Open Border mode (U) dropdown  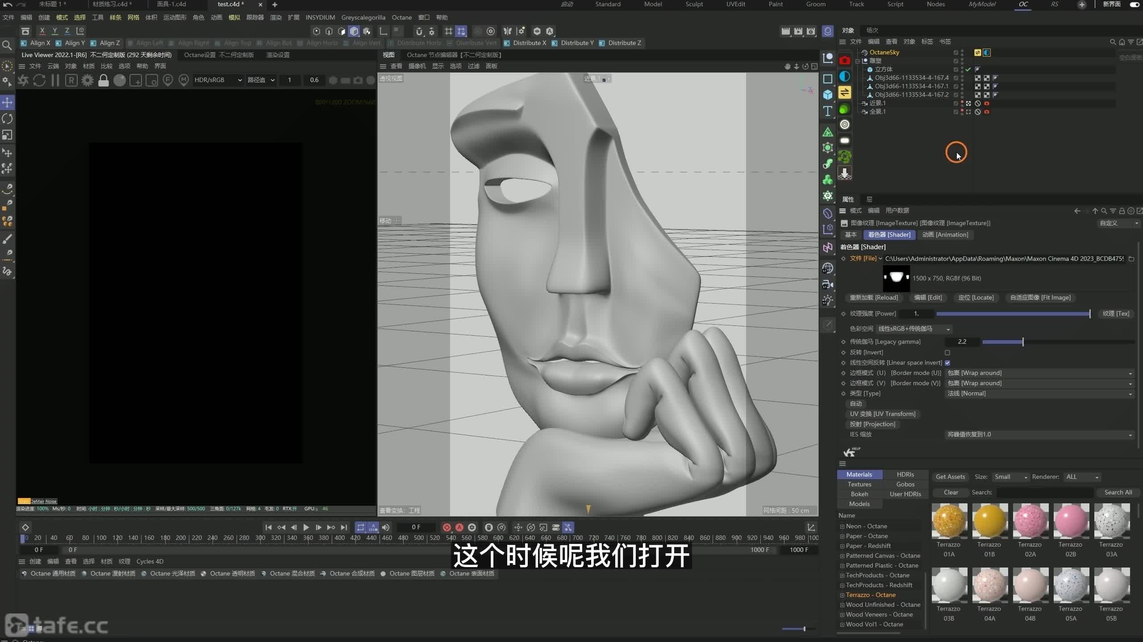point(1039,373)
